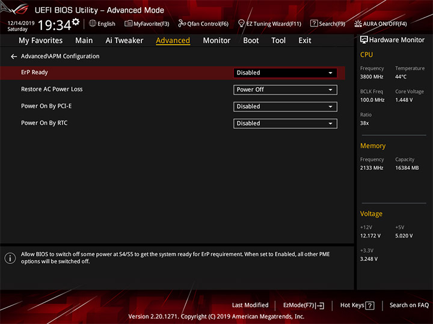Click the EzMode(F7) switch arrow icon

320,305
